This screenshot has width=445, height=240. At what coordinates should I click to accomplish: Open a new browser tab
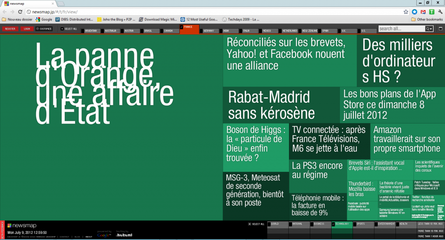pyautogui.click(x=61, y=3)
